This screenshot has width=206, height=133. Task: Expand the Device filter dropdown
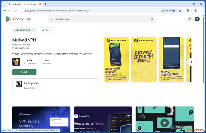coord(47,30)
